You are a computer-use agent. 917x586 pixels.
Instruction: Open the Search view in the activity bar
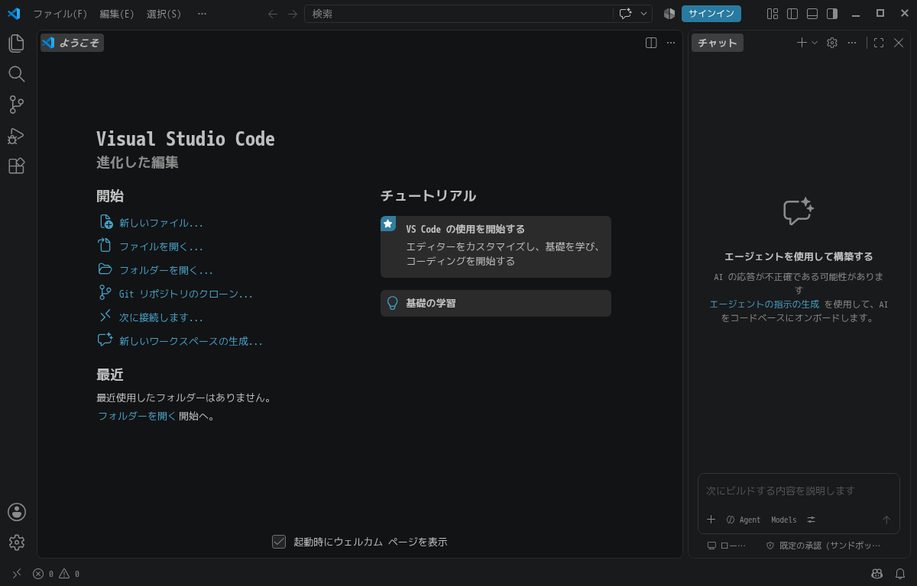[17, 74]
